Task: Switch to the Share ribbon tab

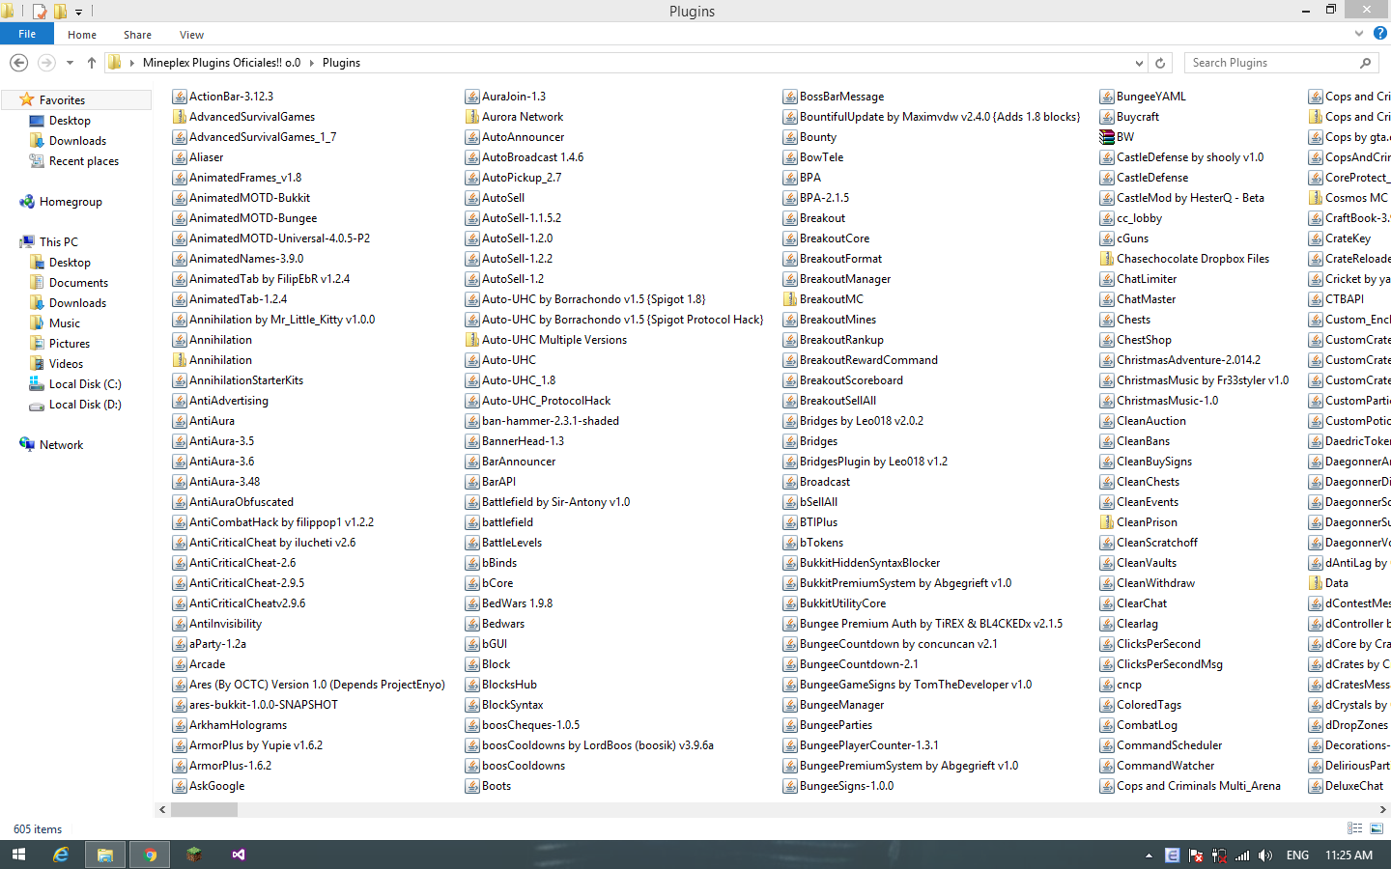Action: [137, 35]
